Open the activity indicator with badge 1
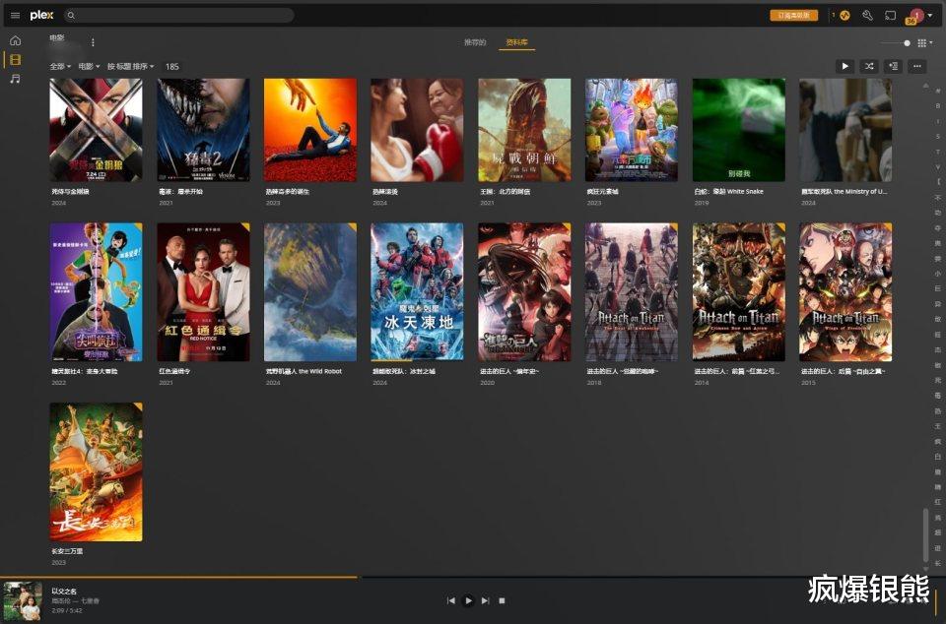The width and height of the screenshot is (946, 624). (x=844, y=15)
